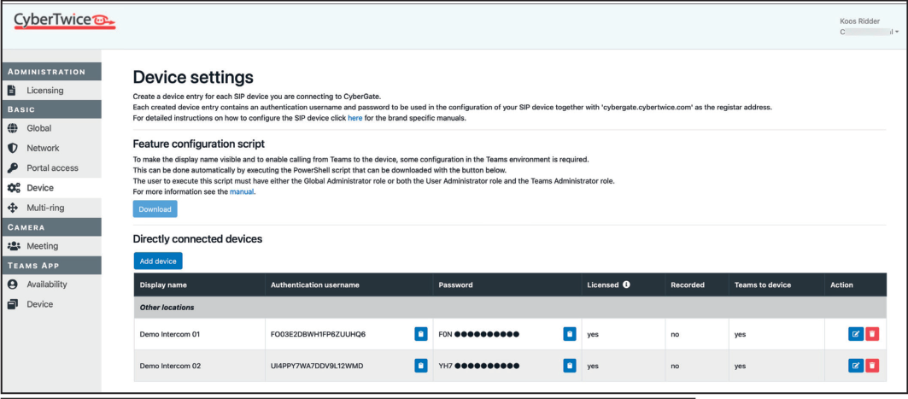
Task: Click the Portal access key icon
Action: [13, 168]
